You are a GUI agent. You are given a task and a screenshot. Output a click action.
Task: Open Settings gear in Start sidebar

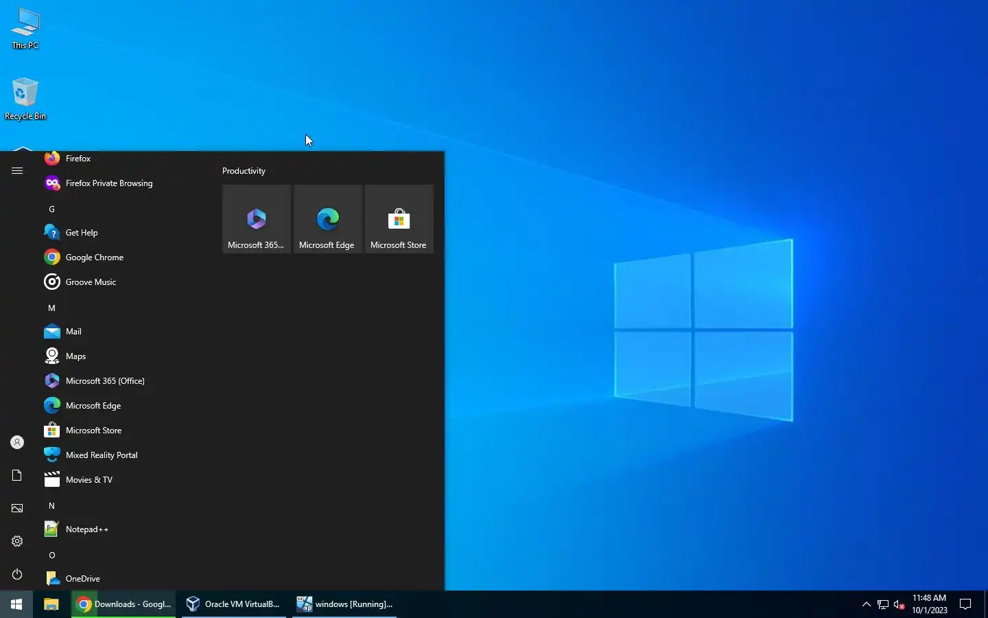17,542
